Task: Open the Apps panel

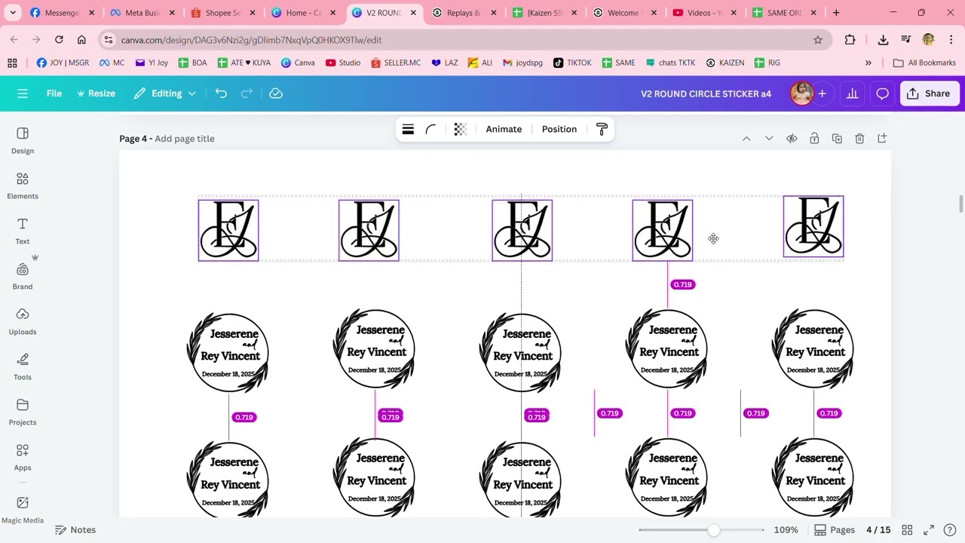Action: tap(23, 457)
